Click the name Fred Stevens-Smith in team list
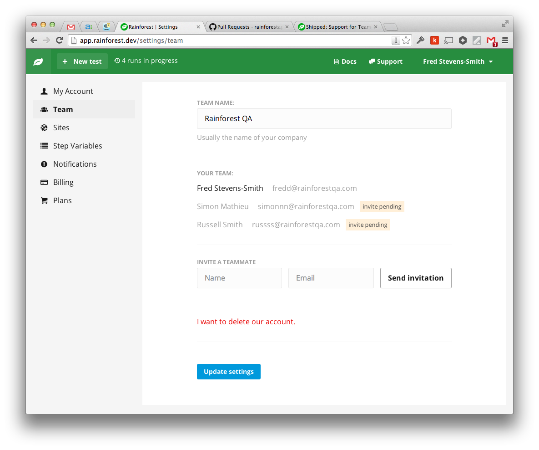Image resolution: width=539 pixels, height=450 pixels. click(x=230, y=188)
